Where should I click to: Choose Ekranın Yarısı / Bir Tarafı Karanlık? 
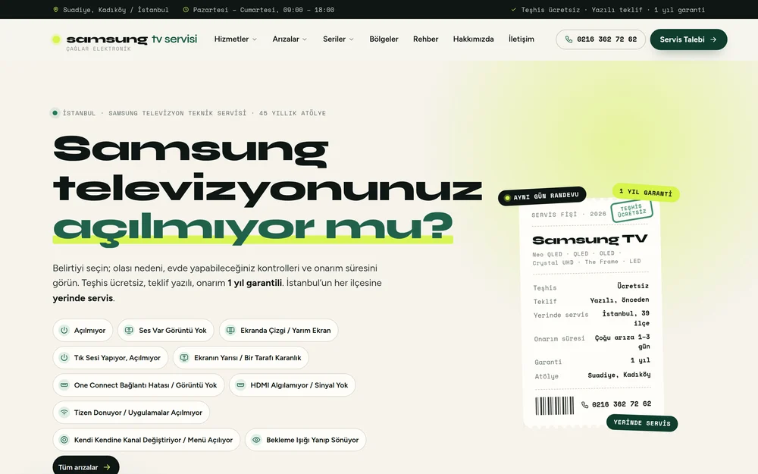[x=241, y=358]
